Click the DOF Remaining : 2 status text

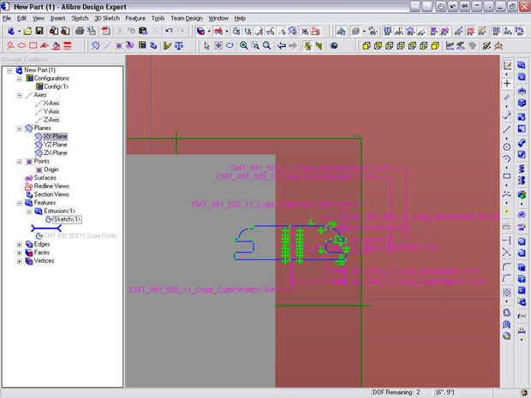[397, 392]
